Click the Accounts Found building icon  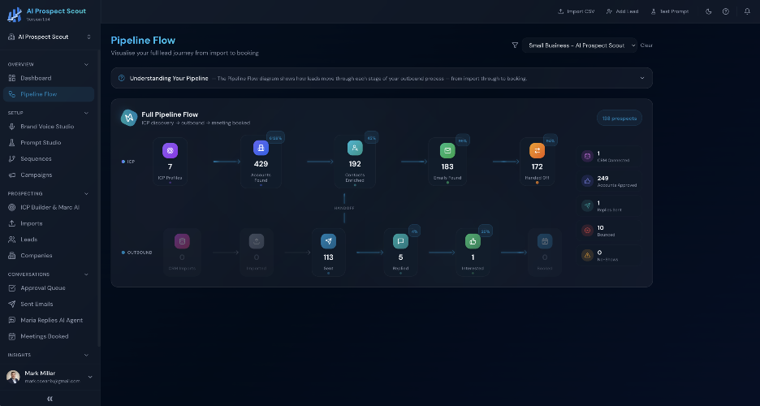(261, 148)
